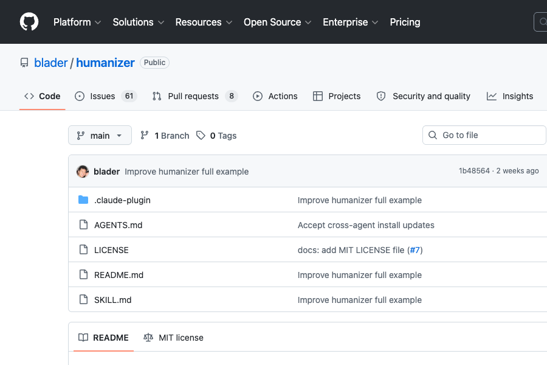547x365 pixels.
Task: Open the SKILL.md file
Action: (112, 300)
